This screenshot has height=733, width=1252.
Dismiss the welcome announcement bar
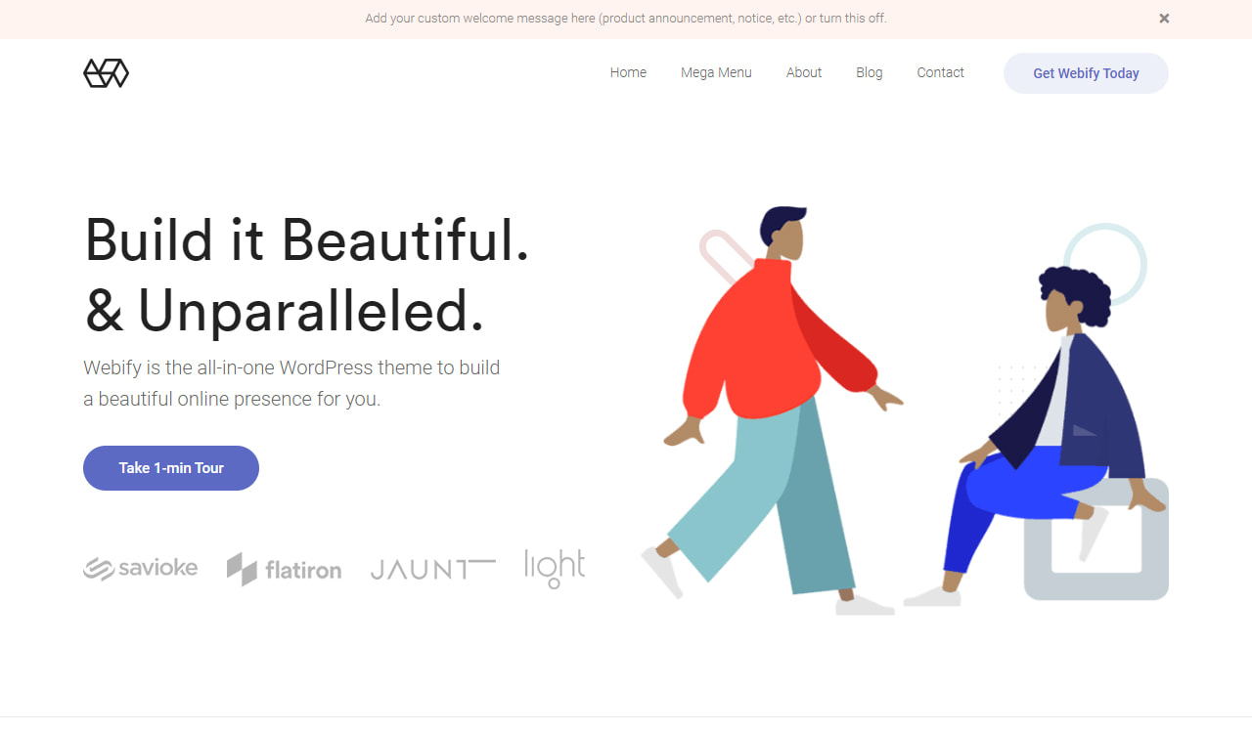[x=1164, y=19]
